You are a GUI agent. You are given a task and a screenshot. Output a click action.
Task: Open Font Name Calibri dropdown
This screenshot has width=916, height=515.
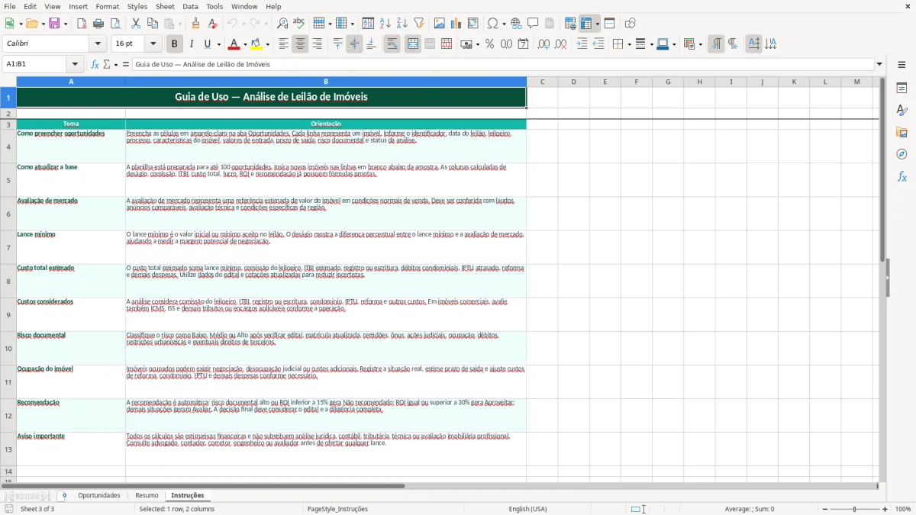pos(98,44)
